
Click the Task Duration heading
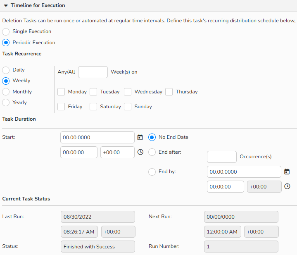coord(19,119)
